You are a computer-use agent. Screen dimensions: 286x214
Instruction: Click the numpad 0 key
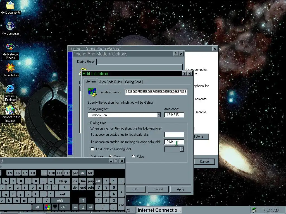click(102, 207)
